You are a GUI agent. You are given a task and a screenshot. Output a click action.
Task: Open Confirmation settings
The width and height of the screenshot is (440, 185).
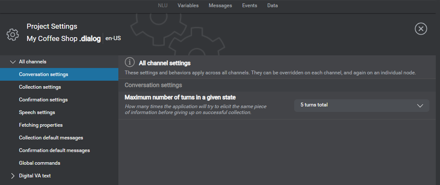pos(43,100)
